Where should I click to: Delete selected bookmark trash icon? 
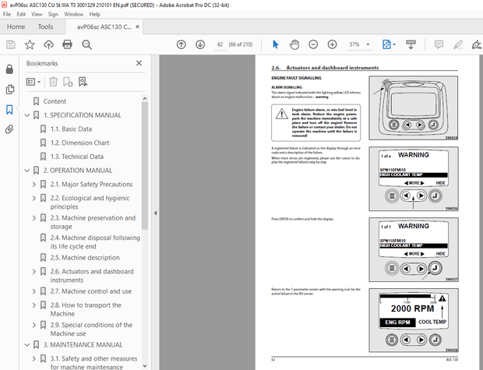[53, 82]
